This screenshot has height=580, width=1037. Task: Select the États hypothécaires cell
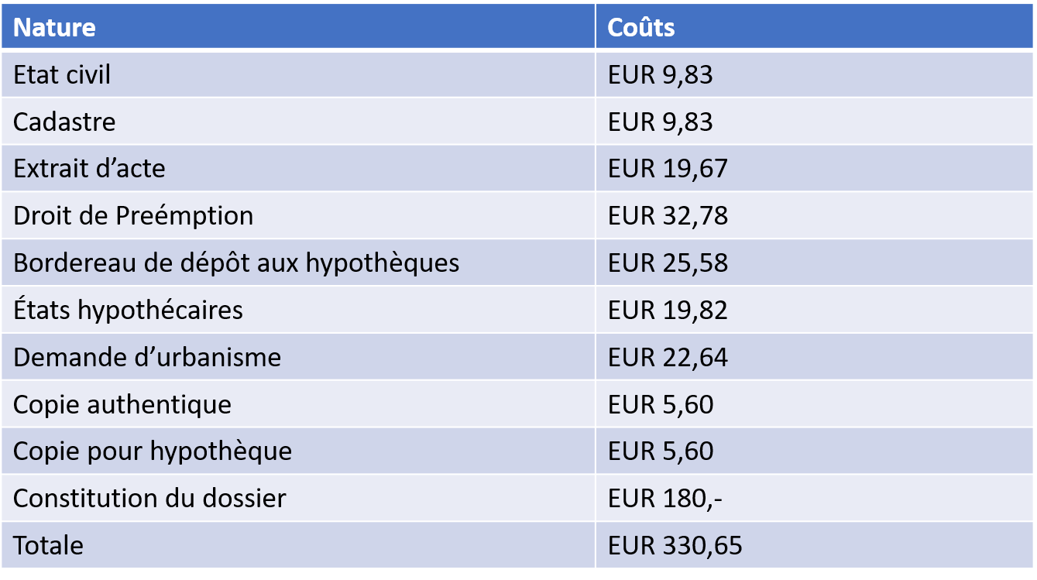[298, 310]
